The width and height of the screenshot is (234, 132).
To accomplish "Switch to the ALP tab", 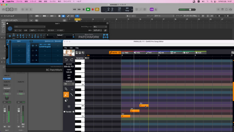I will (x=188, y=53).
